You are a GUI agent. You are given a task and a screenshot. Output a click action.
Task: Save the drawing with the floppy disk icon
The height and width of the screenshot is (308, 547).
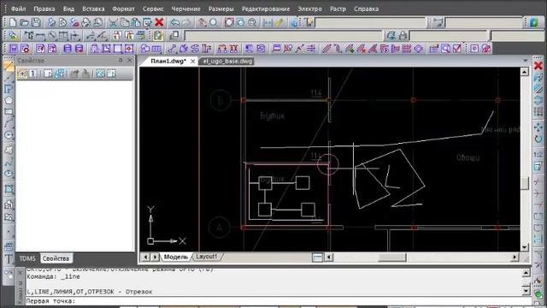pyautogui.click(x=36, y=22)
